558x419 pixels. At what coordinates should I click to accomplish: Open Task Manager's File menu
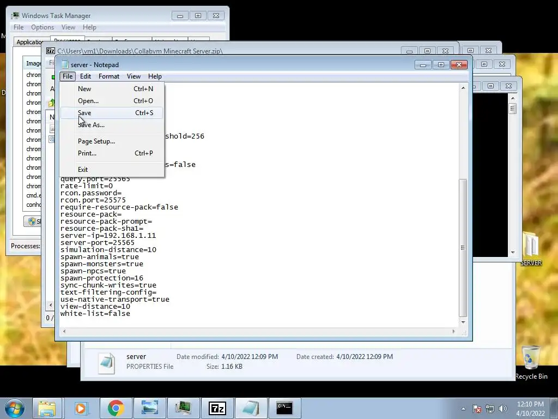[x=19, y=27]
